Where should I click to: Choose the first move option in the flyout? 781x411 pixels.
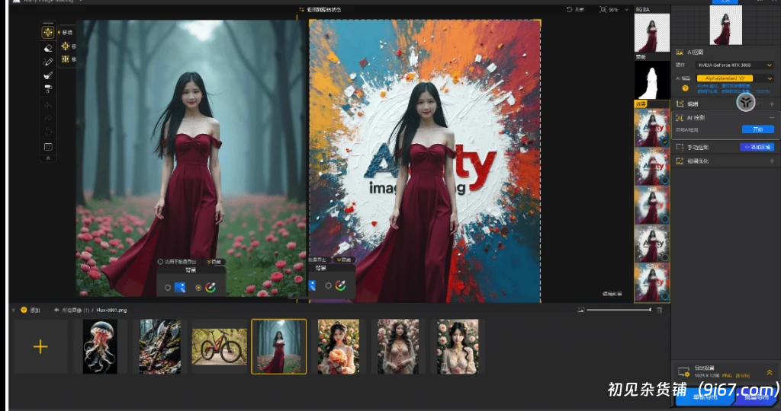coord(66,46)
